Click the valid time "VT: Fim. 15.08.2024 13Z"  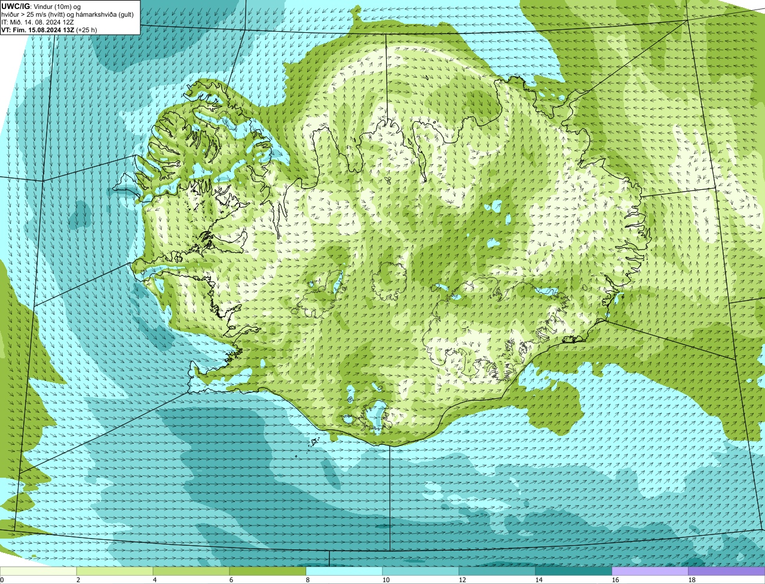38,29
